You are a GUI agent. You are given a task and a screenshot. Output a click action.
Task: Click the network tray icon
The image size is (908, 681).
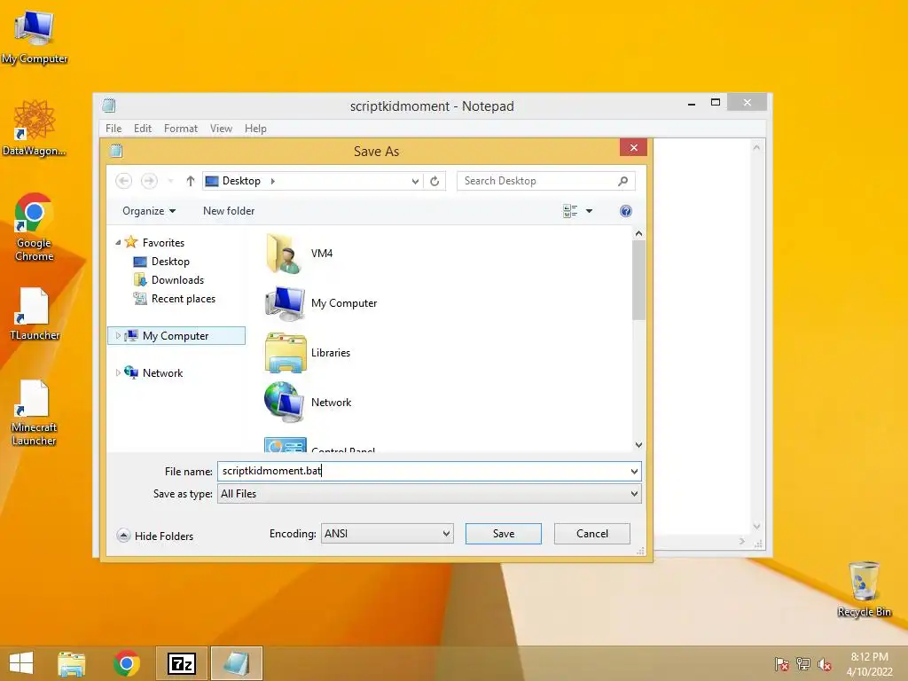point(803,664)
